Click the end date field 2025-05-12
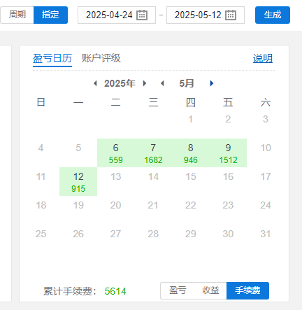The width and height of the screenshot is (302, 310). 206,15
